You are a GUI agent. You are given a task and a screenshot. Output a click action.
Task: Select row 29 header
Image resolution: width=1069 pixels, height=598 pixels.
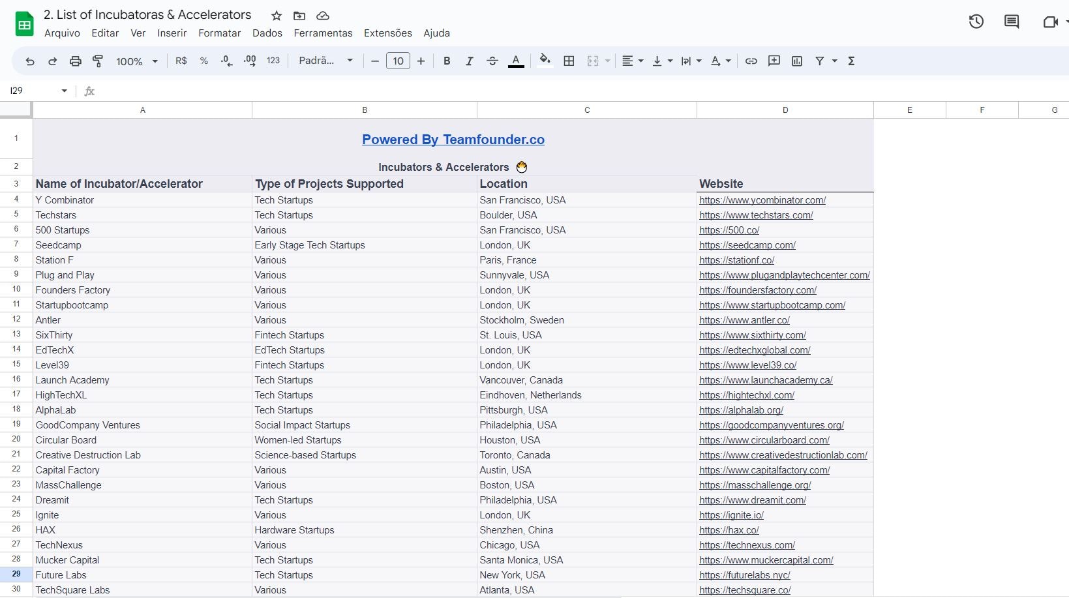click(x=16, y=575)
